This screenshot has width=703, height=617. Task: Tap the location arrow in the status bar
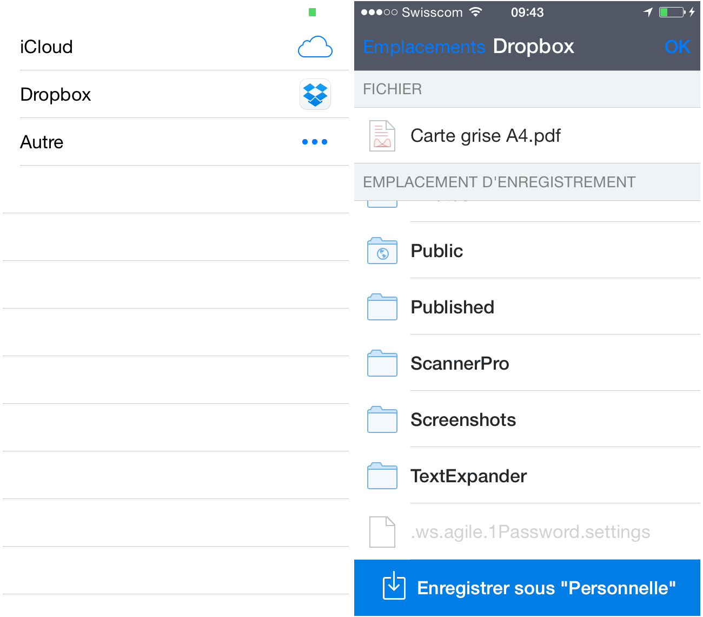tap(648, 12)
